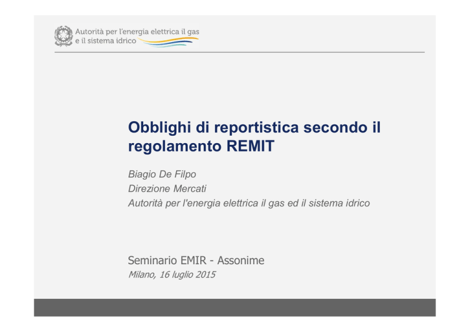This screenshot has height=332, width=470.
Task: Click the "e il sistema idrico" logo line
Action: 105,41
